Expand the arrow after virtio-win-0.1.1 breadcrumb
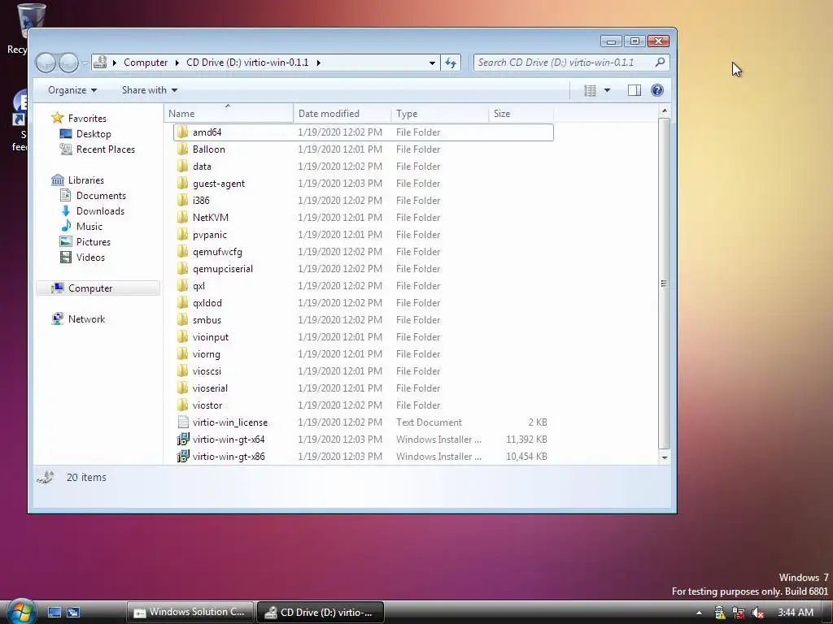 pos(319,63)
